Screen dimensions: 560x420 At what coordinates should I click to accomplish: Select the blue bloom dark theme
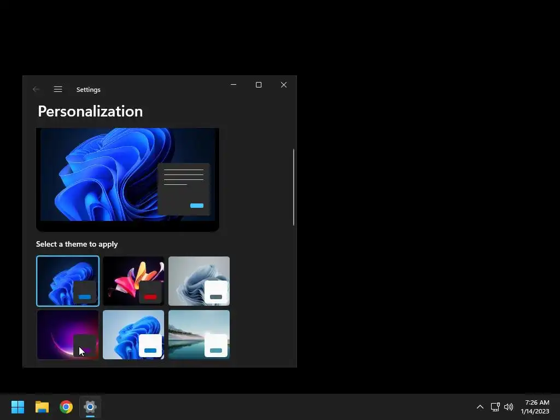[x=68, y=281]
